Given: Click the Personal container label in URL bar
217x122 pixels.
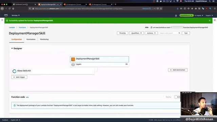Looking at the screenshot, I should tap(146, 8).
